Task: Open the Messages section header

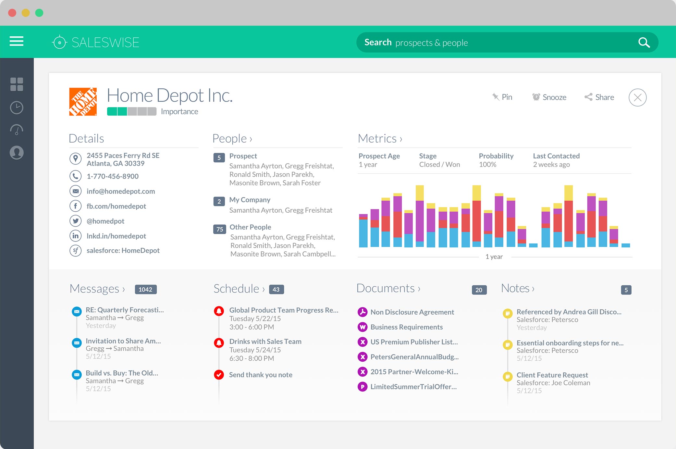Action: (x=97, y=289)
